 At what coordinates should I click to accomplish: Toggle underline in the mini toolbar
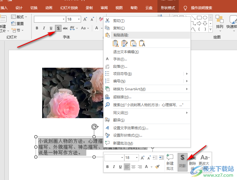click(120, 167)
